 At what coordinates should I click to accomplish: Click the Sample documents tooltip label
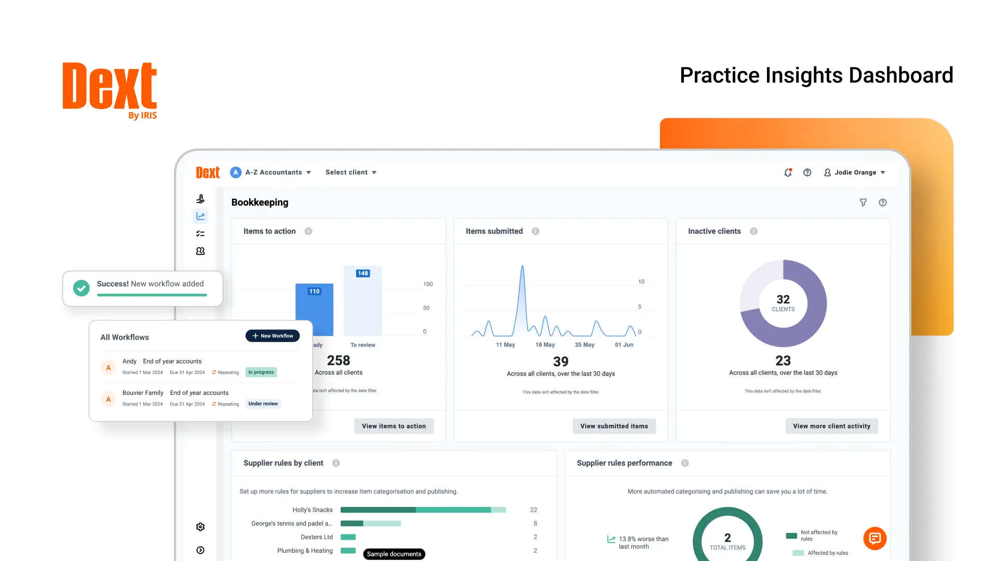point(394,554)
